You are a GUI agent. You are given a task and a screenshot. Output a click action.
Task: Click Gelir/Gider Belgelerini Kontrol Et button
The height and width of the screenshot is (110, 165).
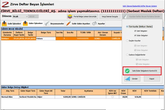[142, 71]
